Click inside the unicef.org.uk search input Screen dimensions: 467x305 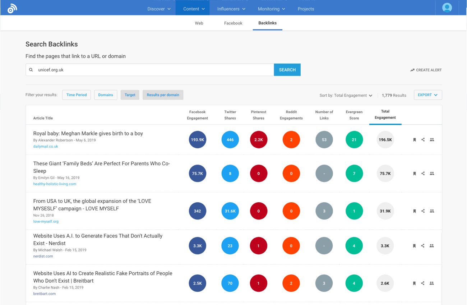pyautogui.click(x=144, y=69)
